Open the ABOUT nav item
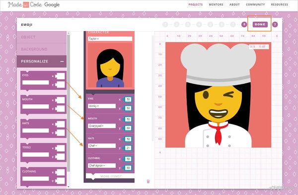298x195 pixels. [x=234, y=4]
